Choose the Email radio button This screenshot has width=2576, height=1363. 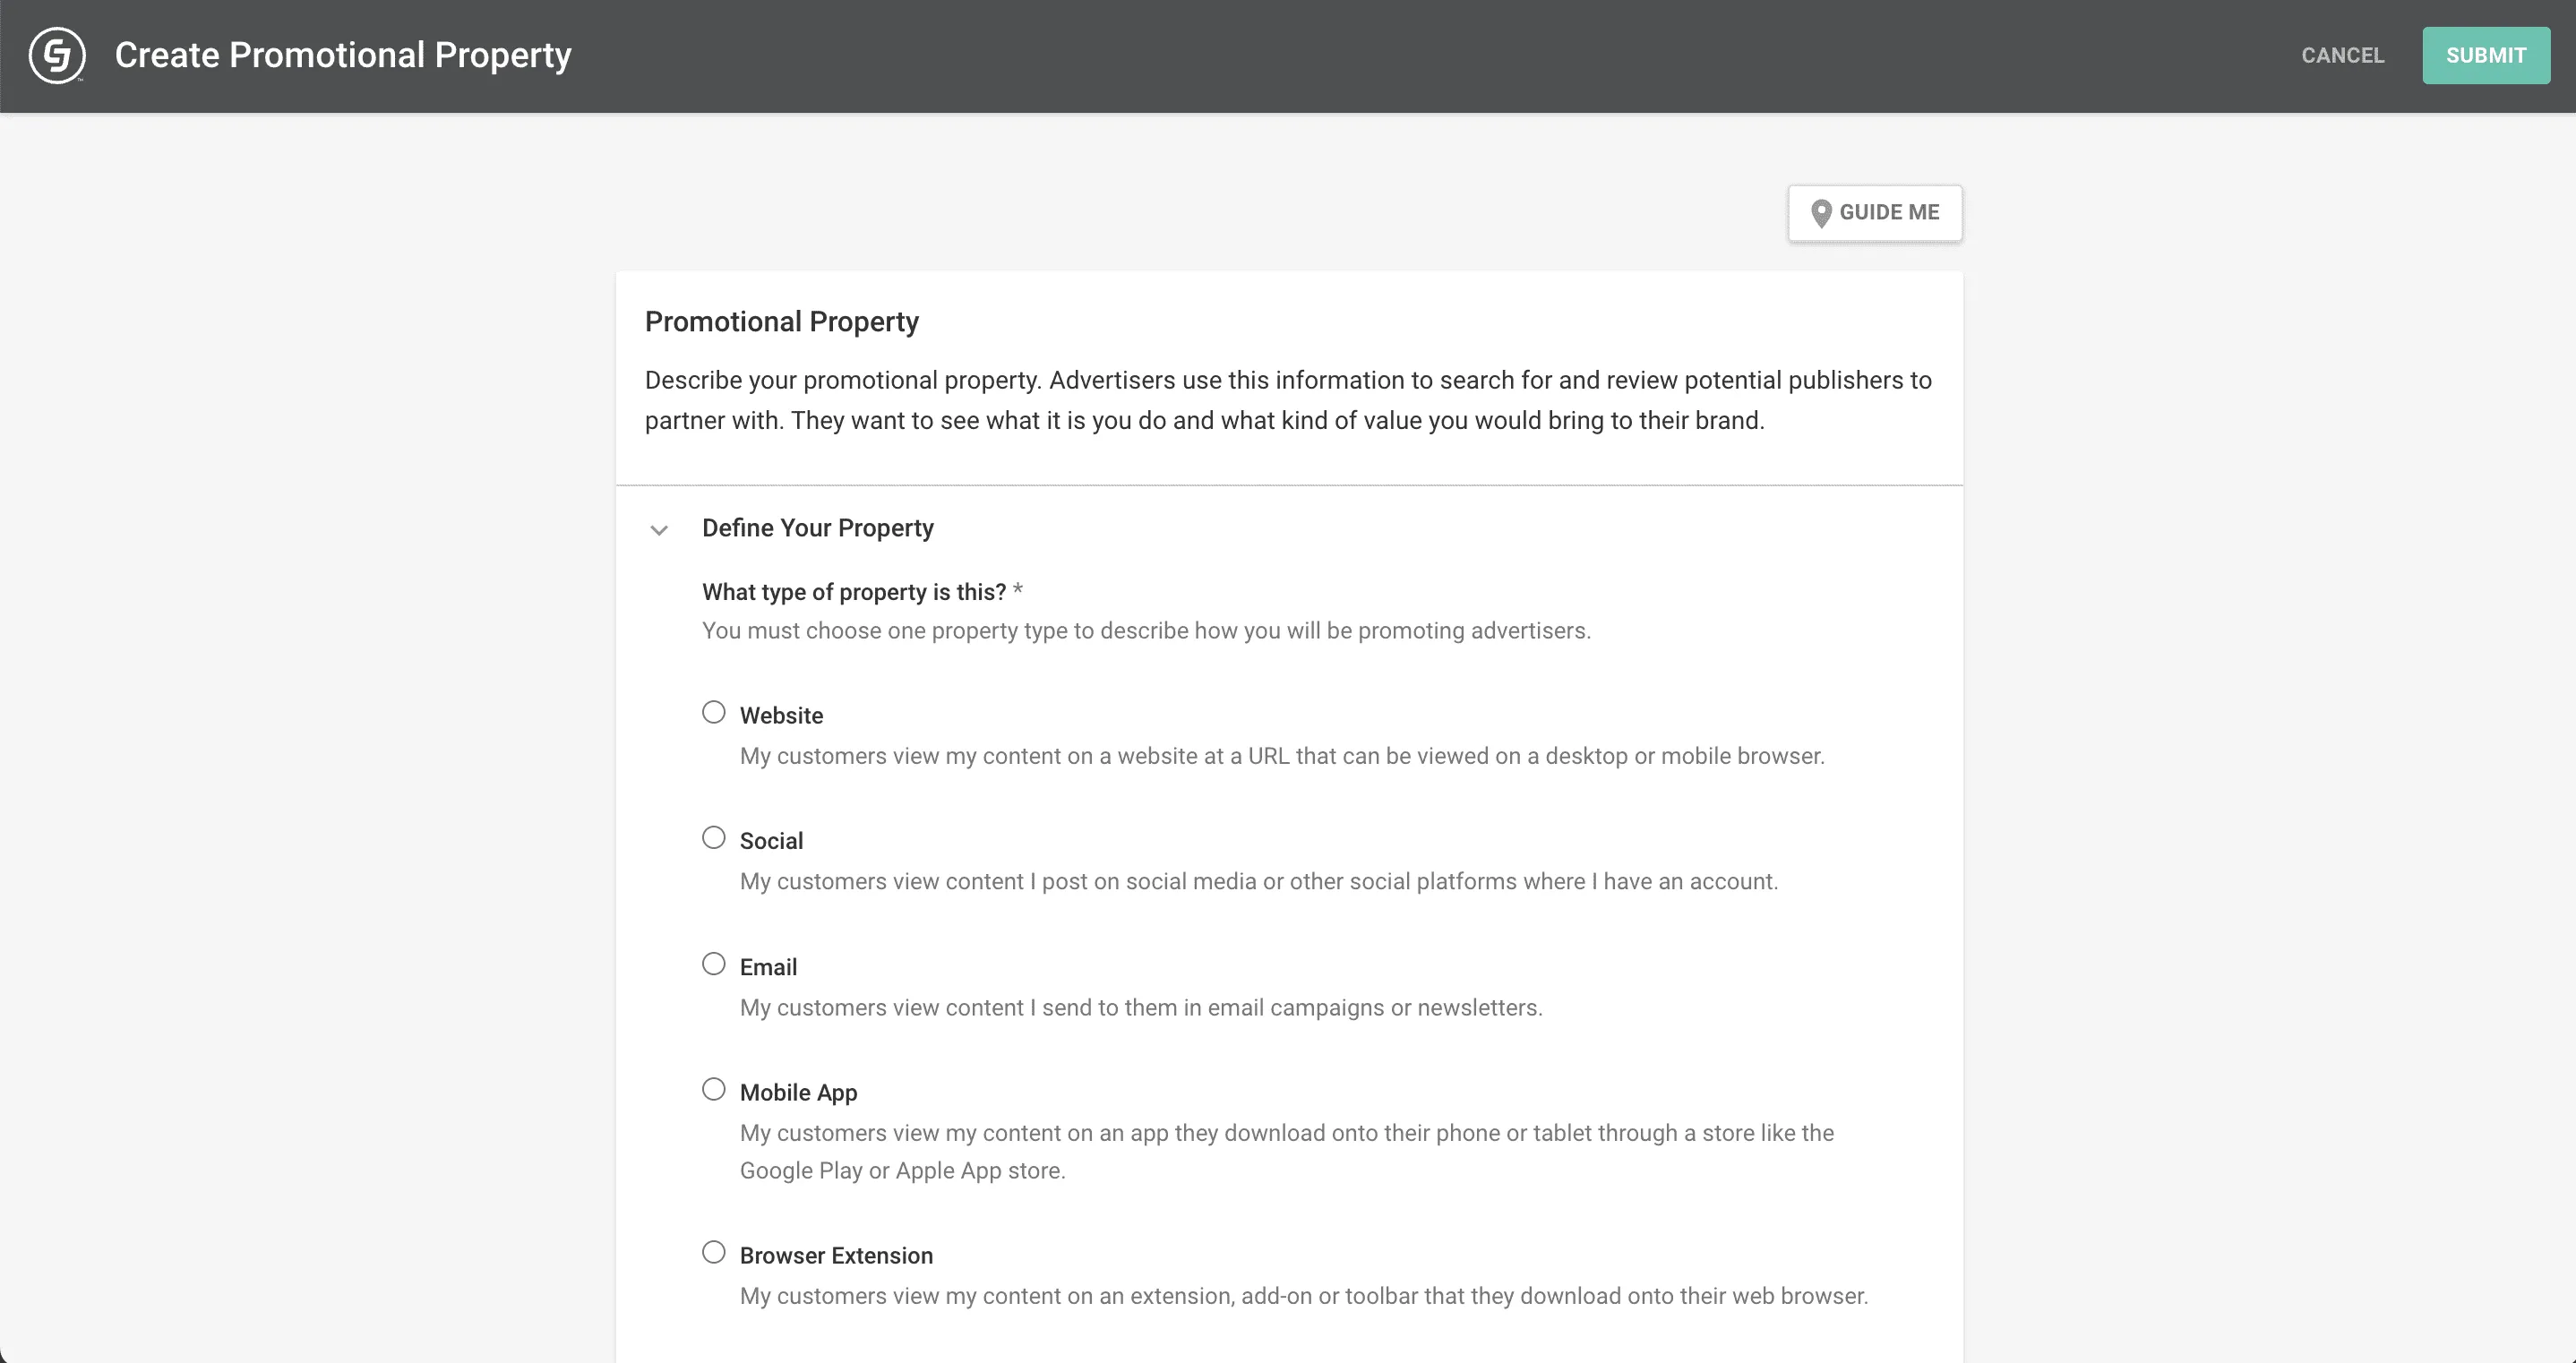[x=713, y=964]
